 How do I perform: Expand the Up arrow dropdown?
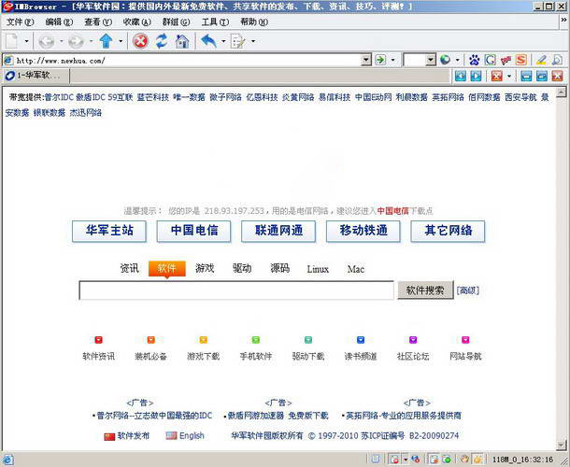(x=121, y=41)
